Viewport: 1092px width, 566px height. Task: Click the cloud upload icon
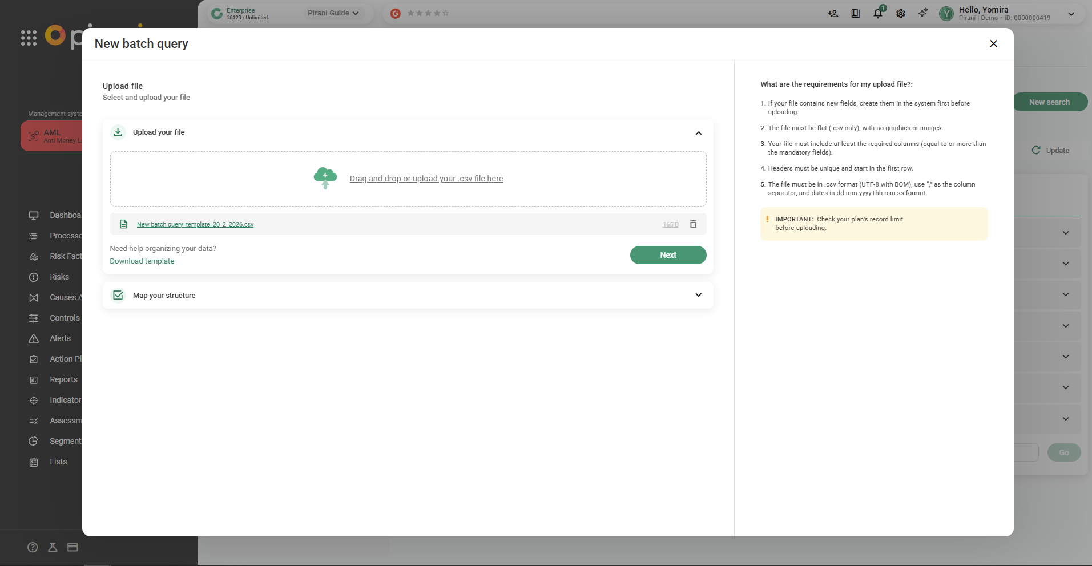pos(325,178)
